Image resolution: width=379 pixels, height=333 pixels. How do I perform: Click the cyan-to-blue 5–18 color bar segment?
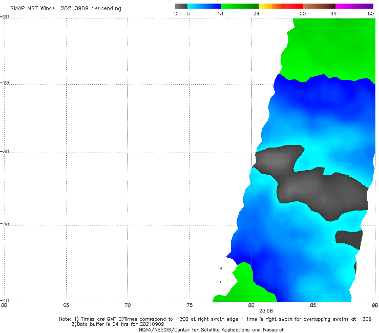pyautogui.click(x=204, y=6)
